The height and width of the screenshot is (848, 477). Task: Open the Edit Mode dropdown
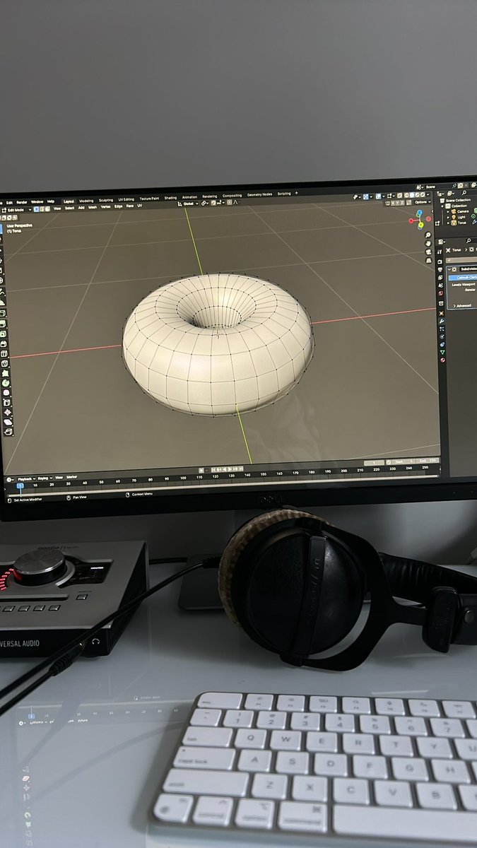17,210
